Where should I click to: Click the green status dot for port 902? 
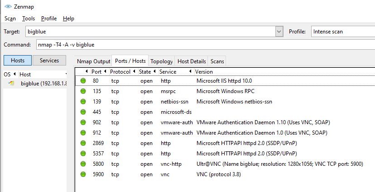click(x=83, y=122)
